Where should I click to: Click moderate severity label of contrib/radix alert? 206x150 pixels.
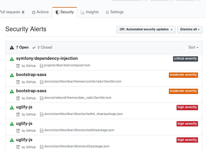pos(183,75)
